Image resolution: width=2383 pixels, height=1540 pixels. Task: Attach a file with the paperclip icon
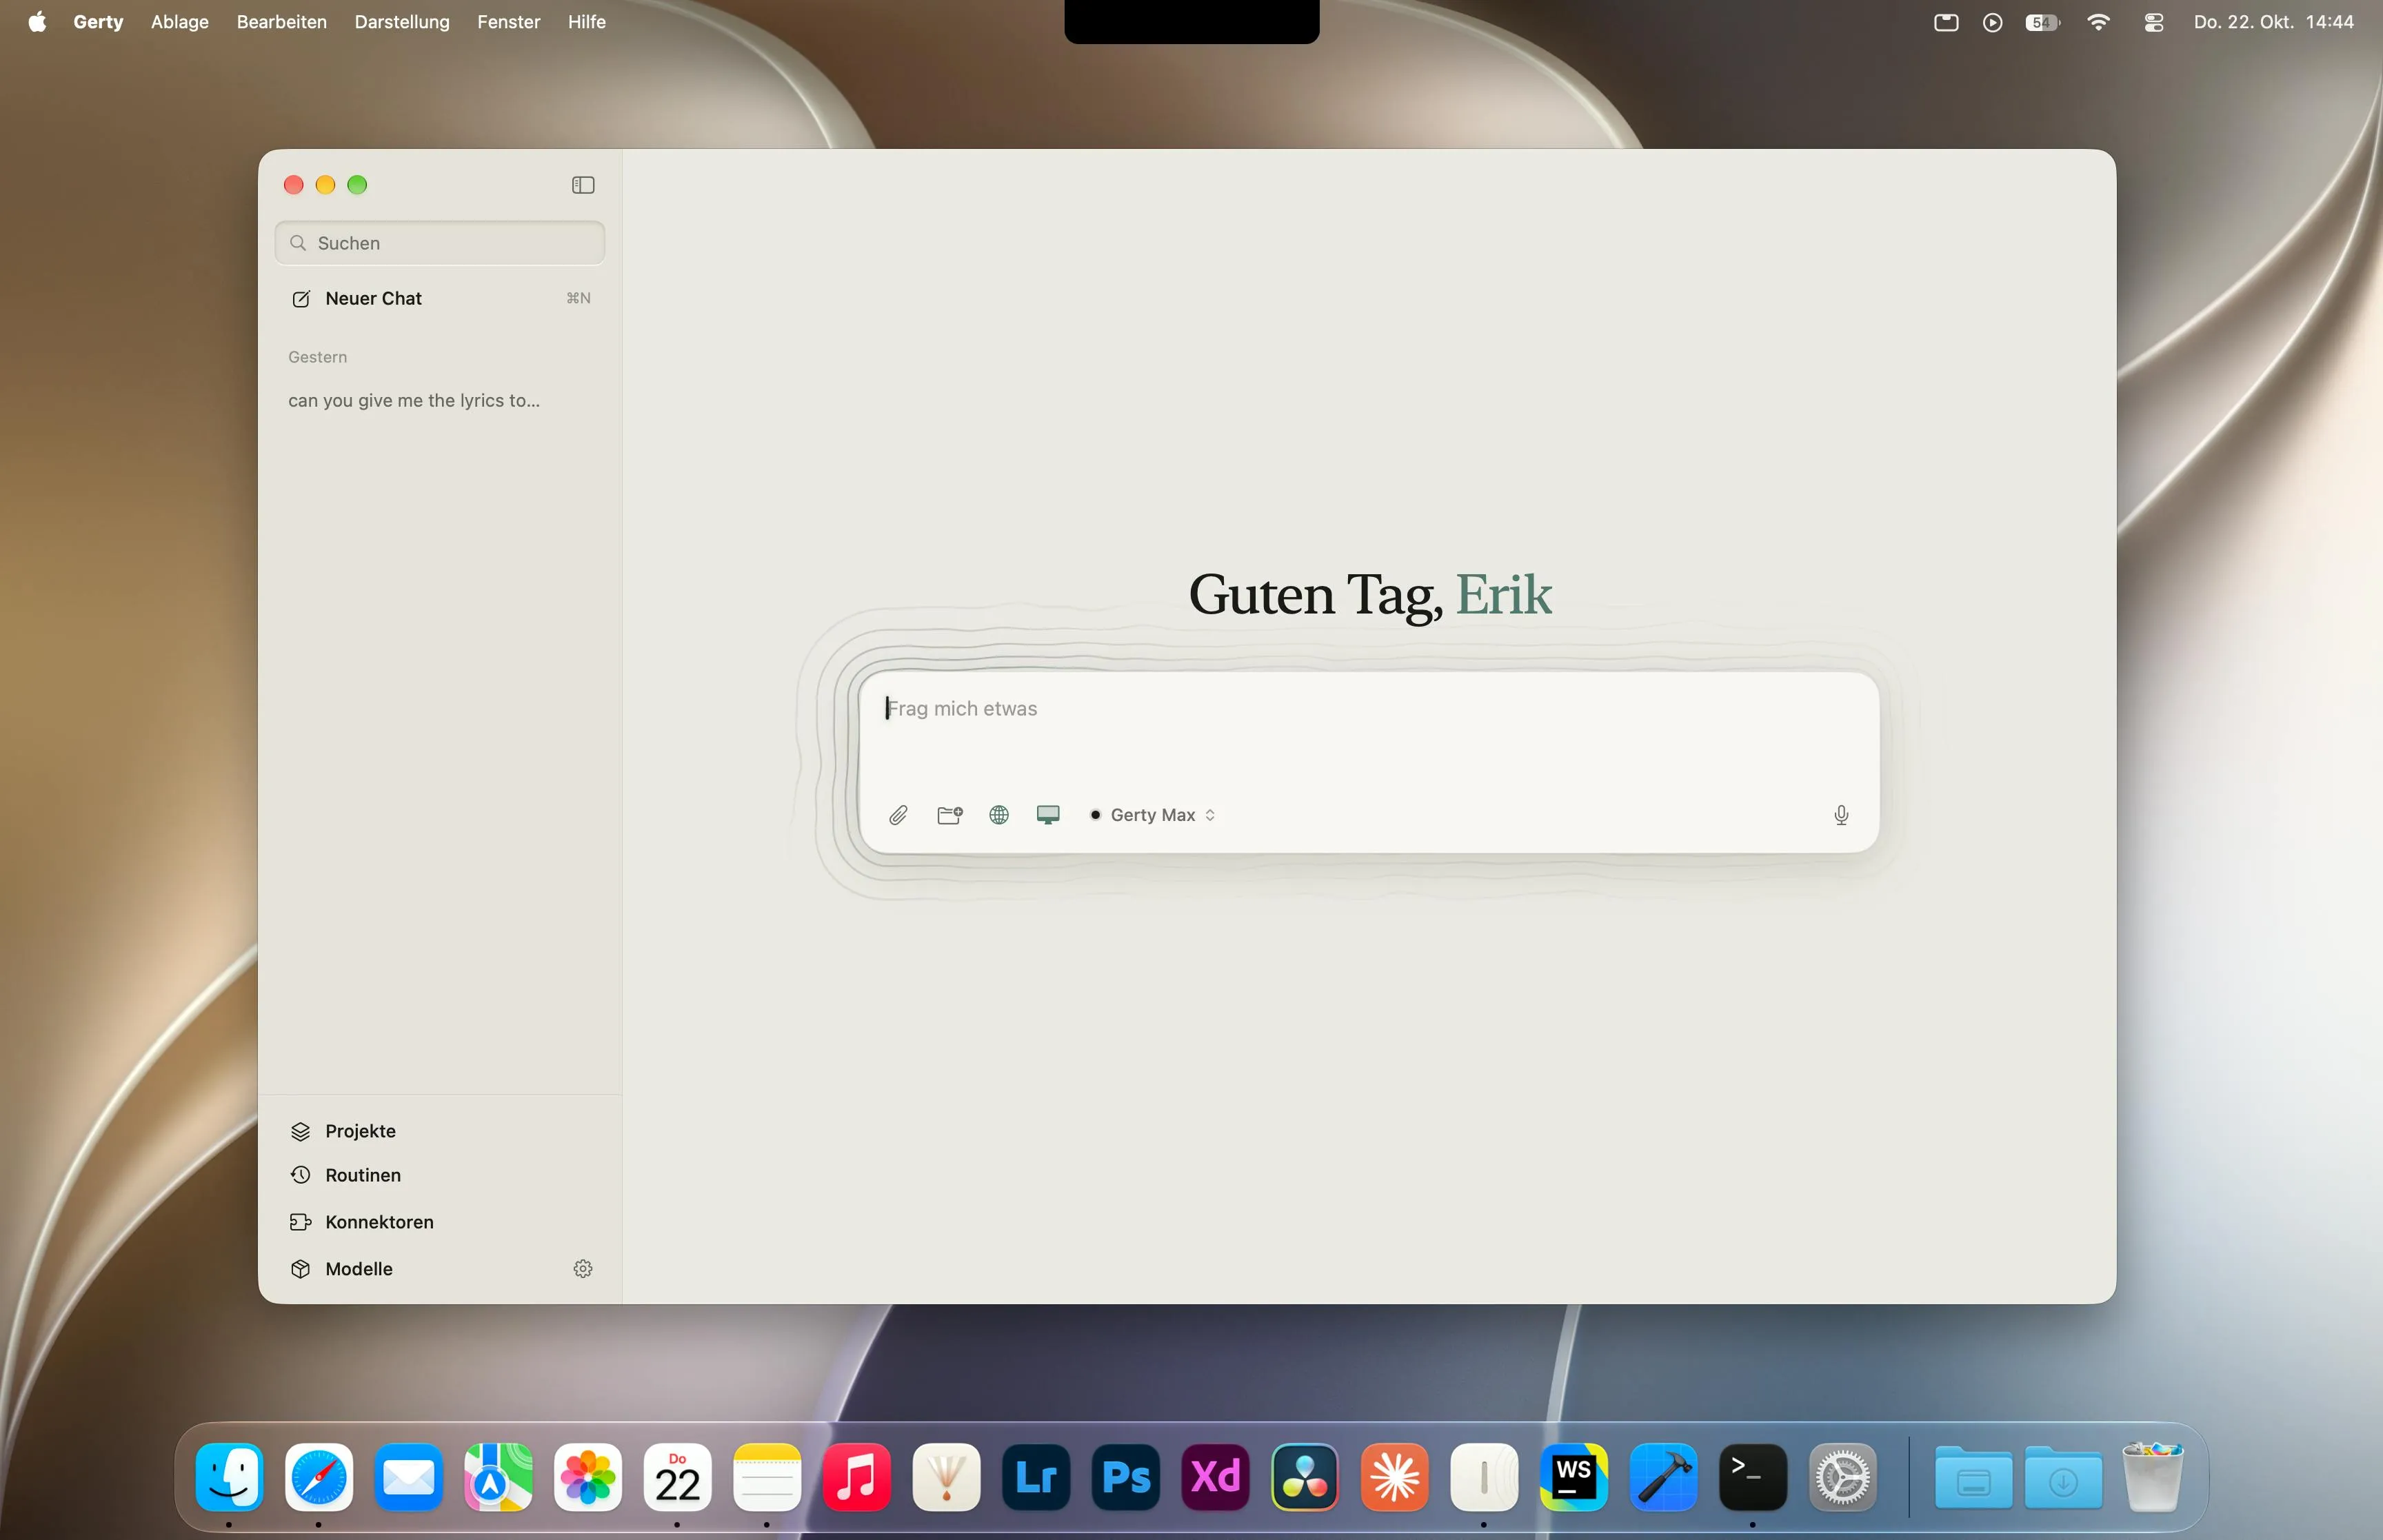pyautogui.click(x=898, y=815)
